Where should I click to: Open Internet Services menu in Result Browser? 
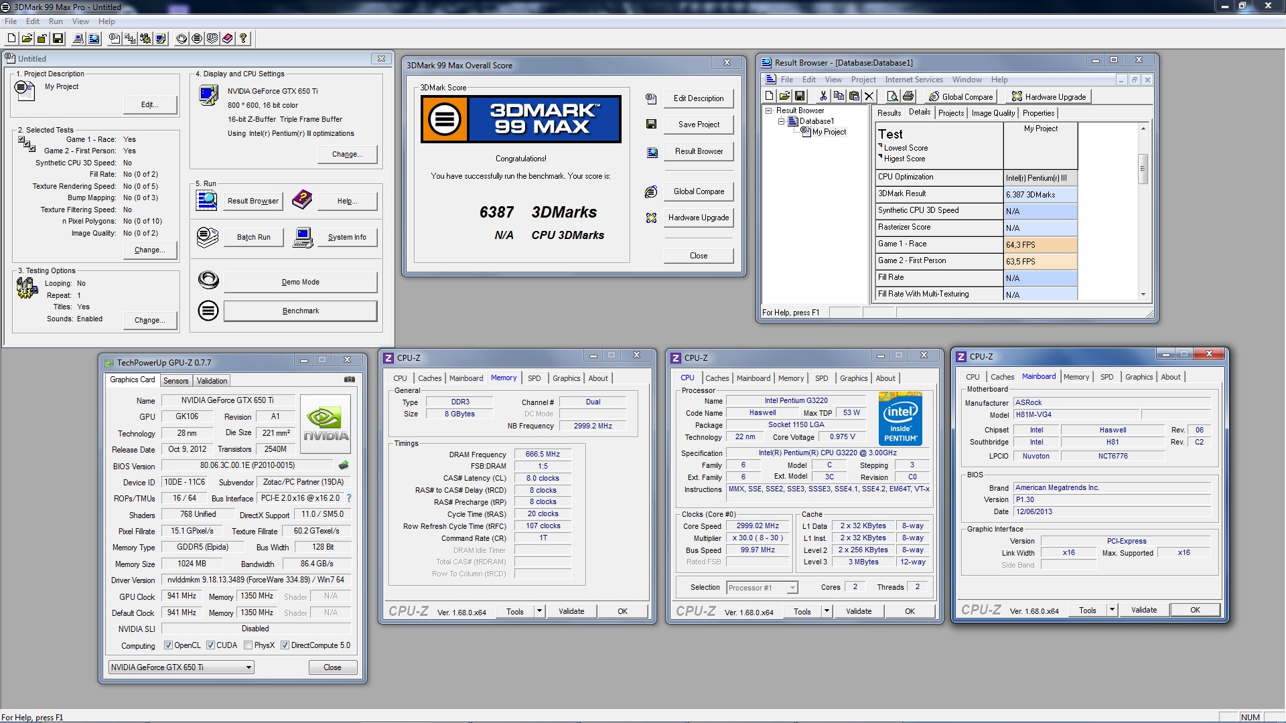tap(914, 80)
